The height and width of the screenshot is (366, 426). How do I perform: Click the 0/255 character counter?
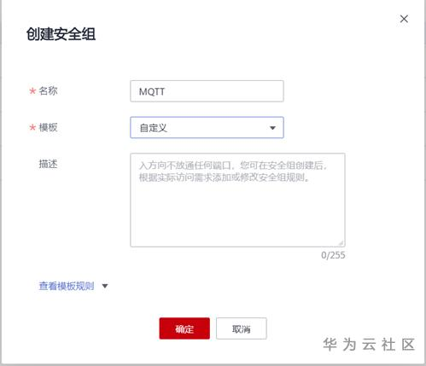(x=333, y=255)
